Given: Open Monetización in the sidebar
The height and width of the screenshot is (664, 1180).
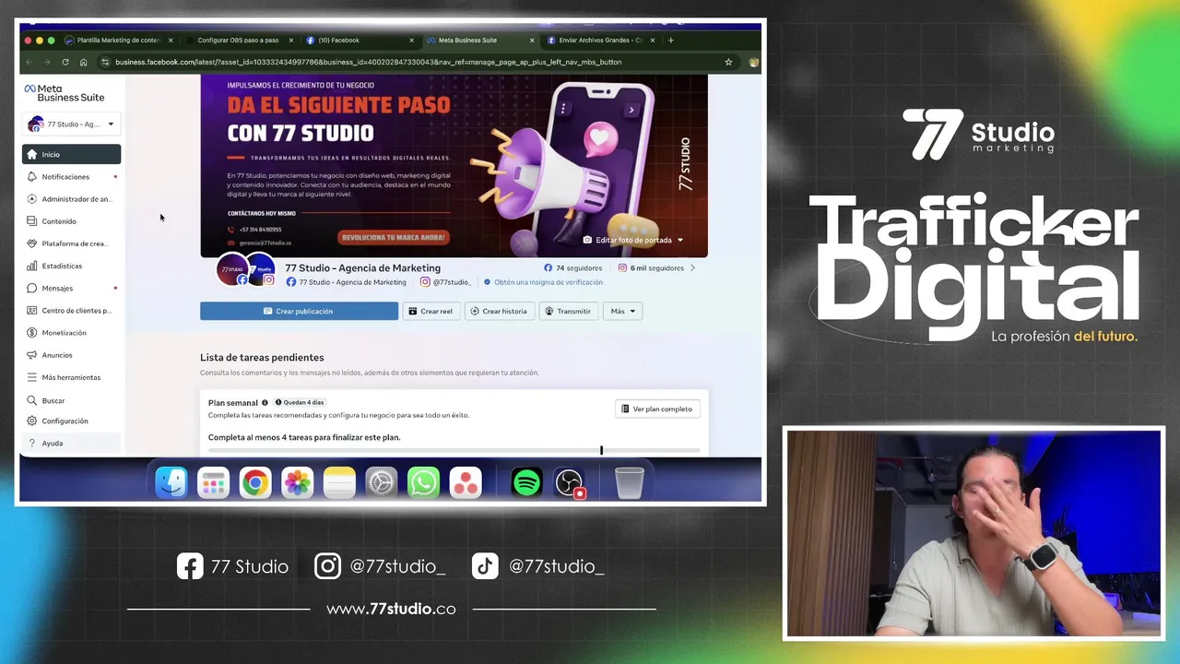Looking at the screenshot, I should tap(71, 333).
